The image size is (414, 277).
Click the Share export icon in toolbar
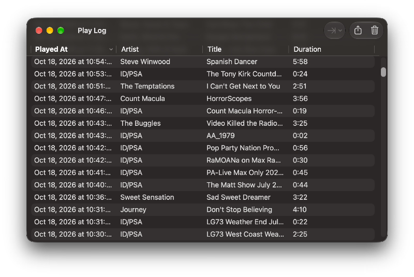pyautogui.click(x=358, y=30)
